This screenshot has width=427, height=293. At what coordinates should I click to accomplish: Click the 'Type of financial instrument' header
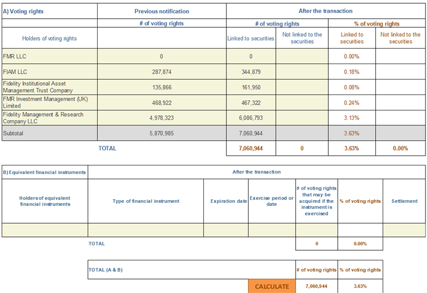coord(146,201)
